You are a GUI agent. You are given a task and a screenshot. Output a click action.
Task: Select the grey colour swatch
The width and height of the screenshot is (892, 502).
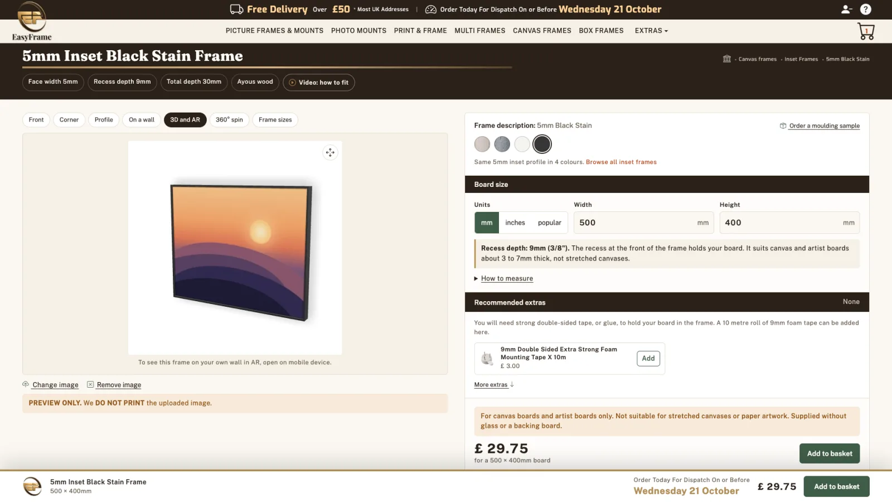502,144
